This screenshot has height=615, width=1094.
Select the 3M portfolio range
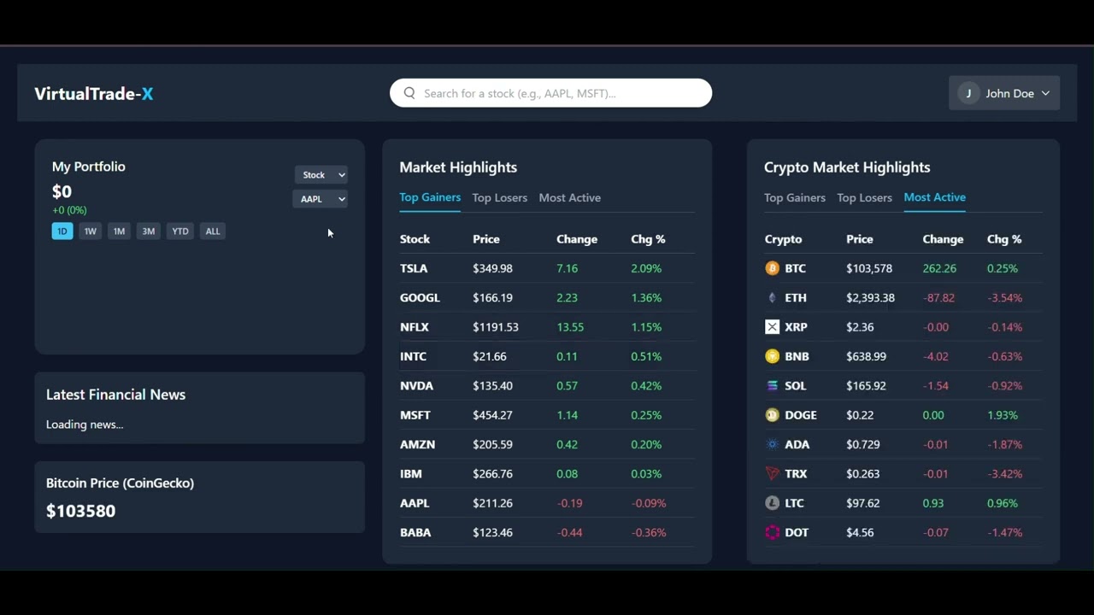point(148,231)
